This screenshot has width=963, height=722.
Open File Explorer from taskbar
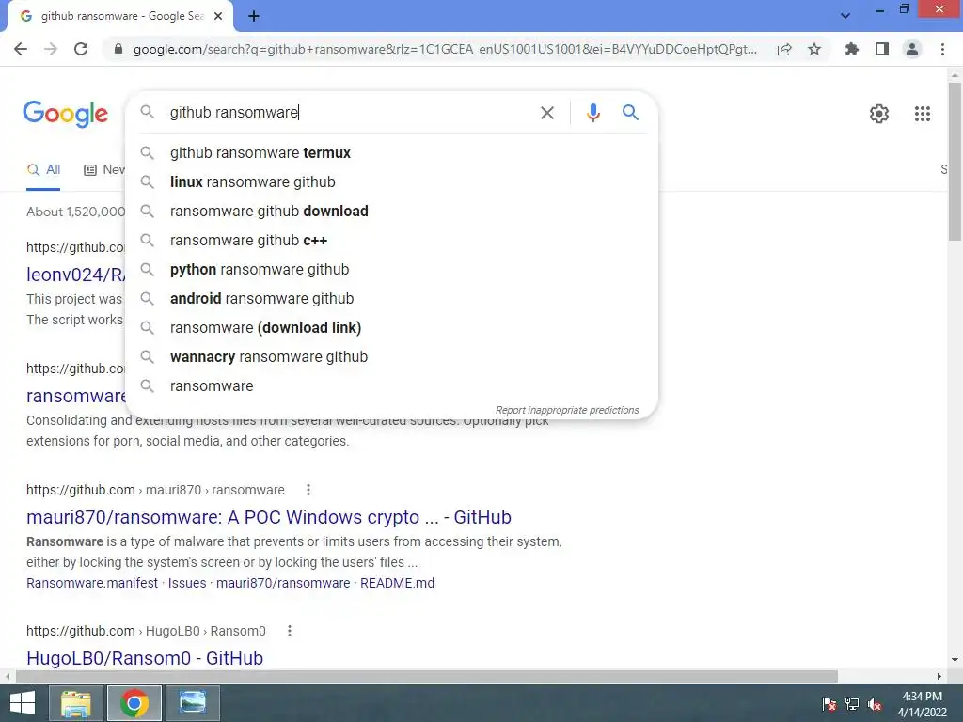click(76, 703)
